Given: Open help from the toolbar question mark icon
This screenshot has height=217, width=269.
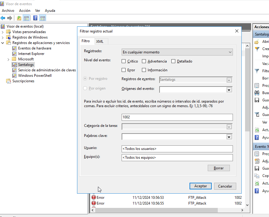Looking at the screenshot, I should pos(35,18).
